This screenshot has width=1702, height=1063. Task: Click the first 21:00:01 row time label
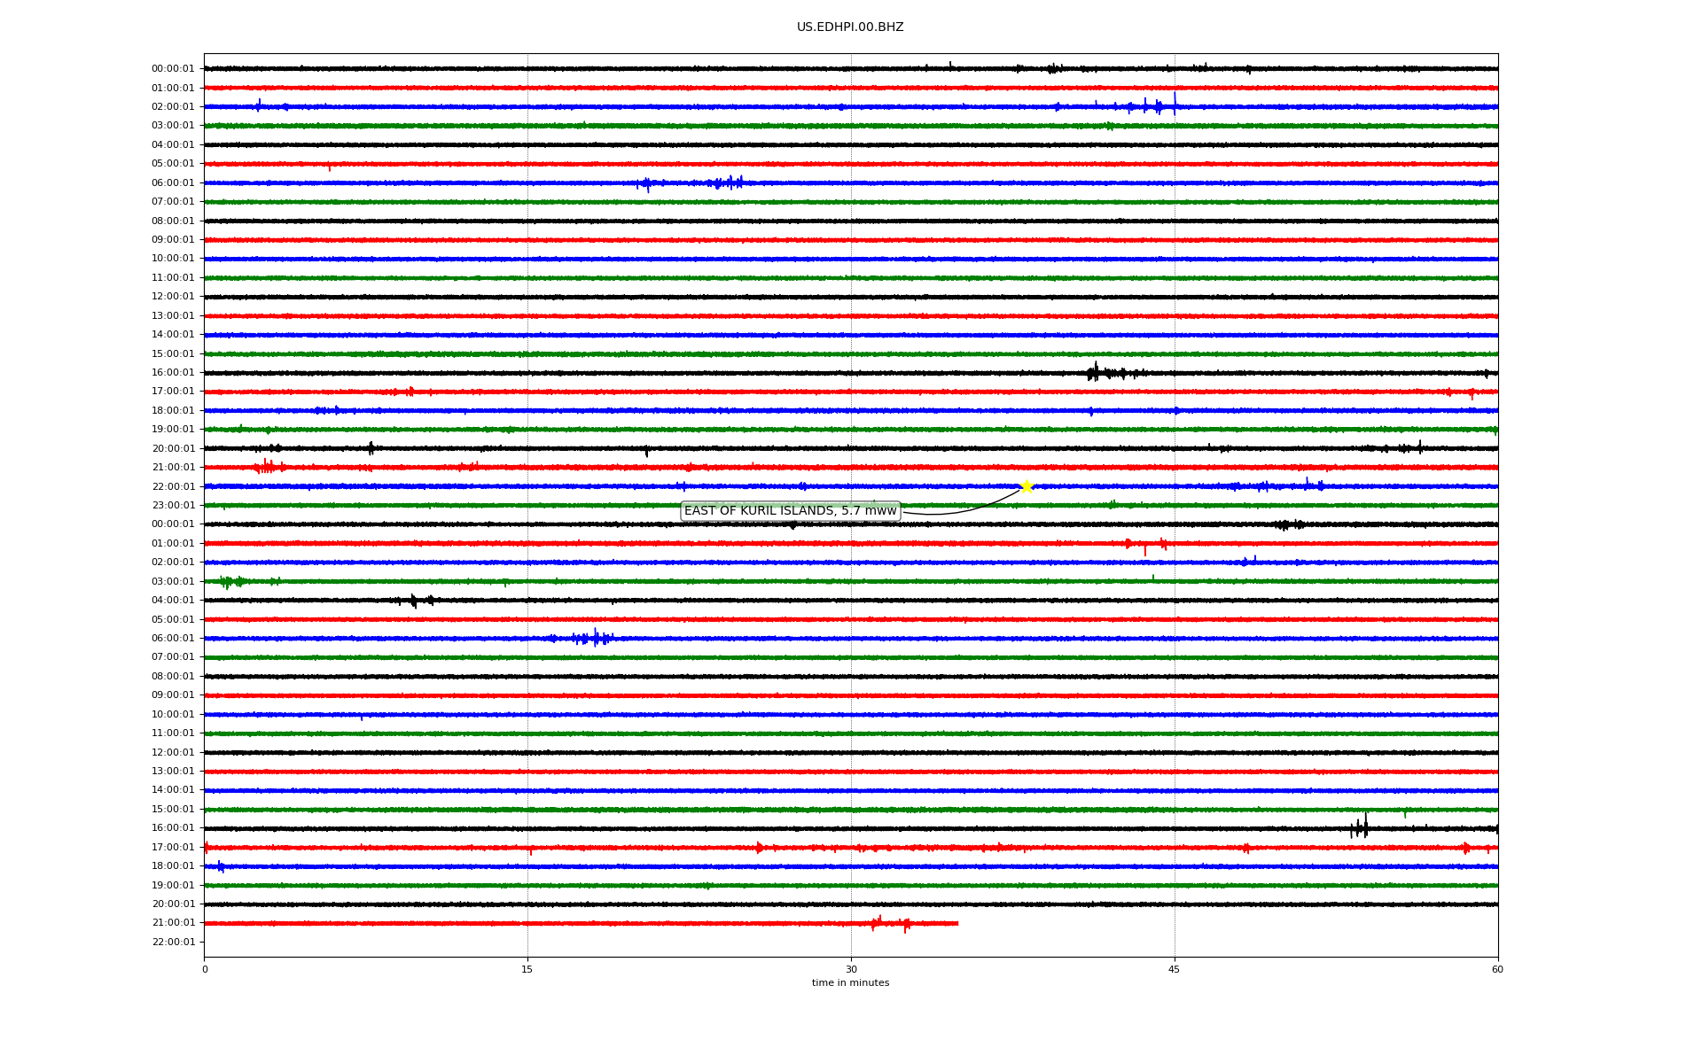(173, 468)
